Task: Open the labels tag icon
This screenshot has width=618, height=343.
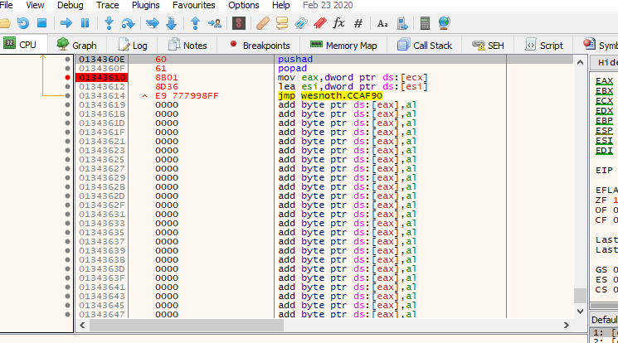Action: tap(301, 23)
